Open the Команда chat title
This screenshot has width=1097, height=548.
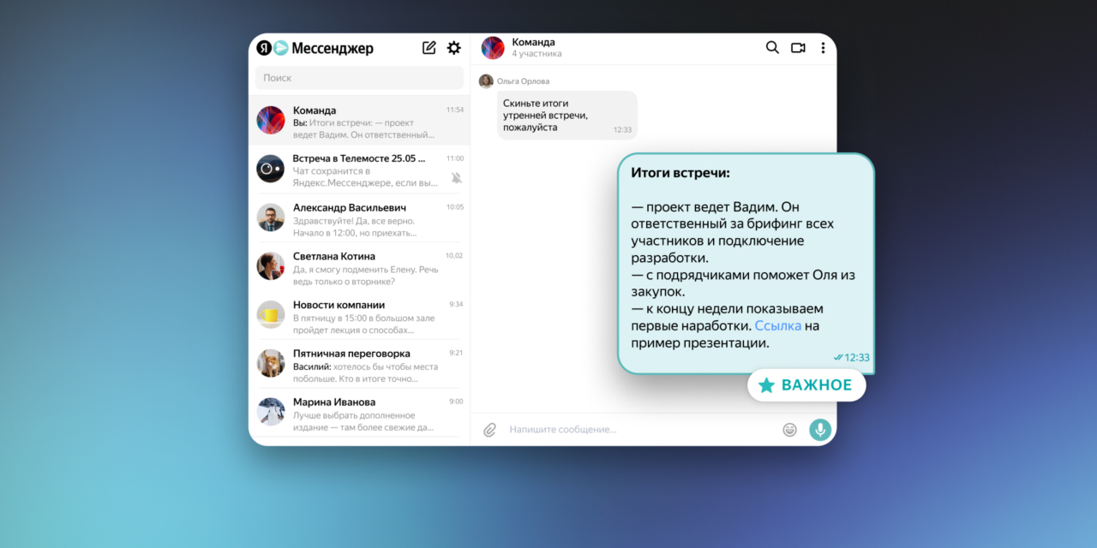pyautogui.click(x=315, y=110)
